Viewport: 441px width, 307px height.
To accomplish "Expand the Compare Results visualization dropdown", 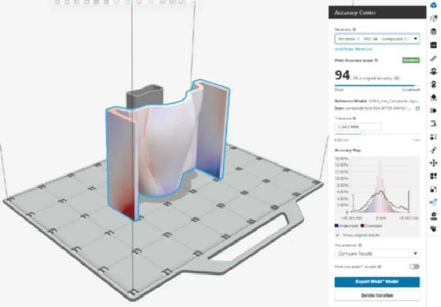I will click(x=377, y=254).
